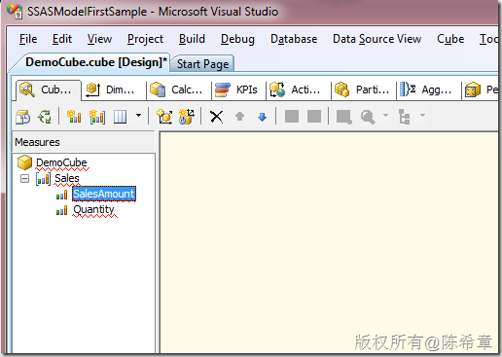Select SalesAmount measure
Screen dimensions: 502x357
coord(104,194)
